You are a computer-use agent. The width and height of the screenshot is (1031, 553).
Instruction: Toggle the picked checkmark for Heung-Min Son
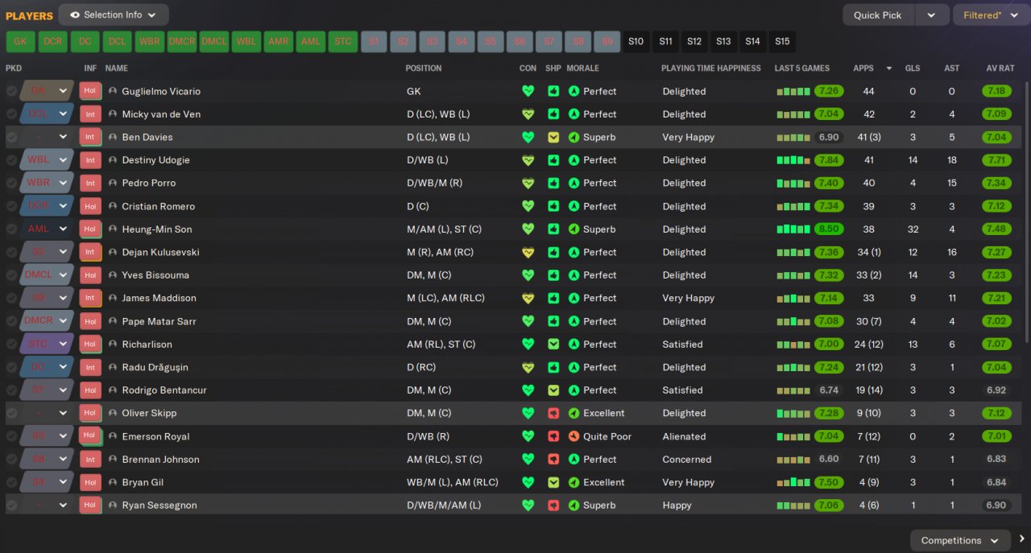(x=11, y=229)
